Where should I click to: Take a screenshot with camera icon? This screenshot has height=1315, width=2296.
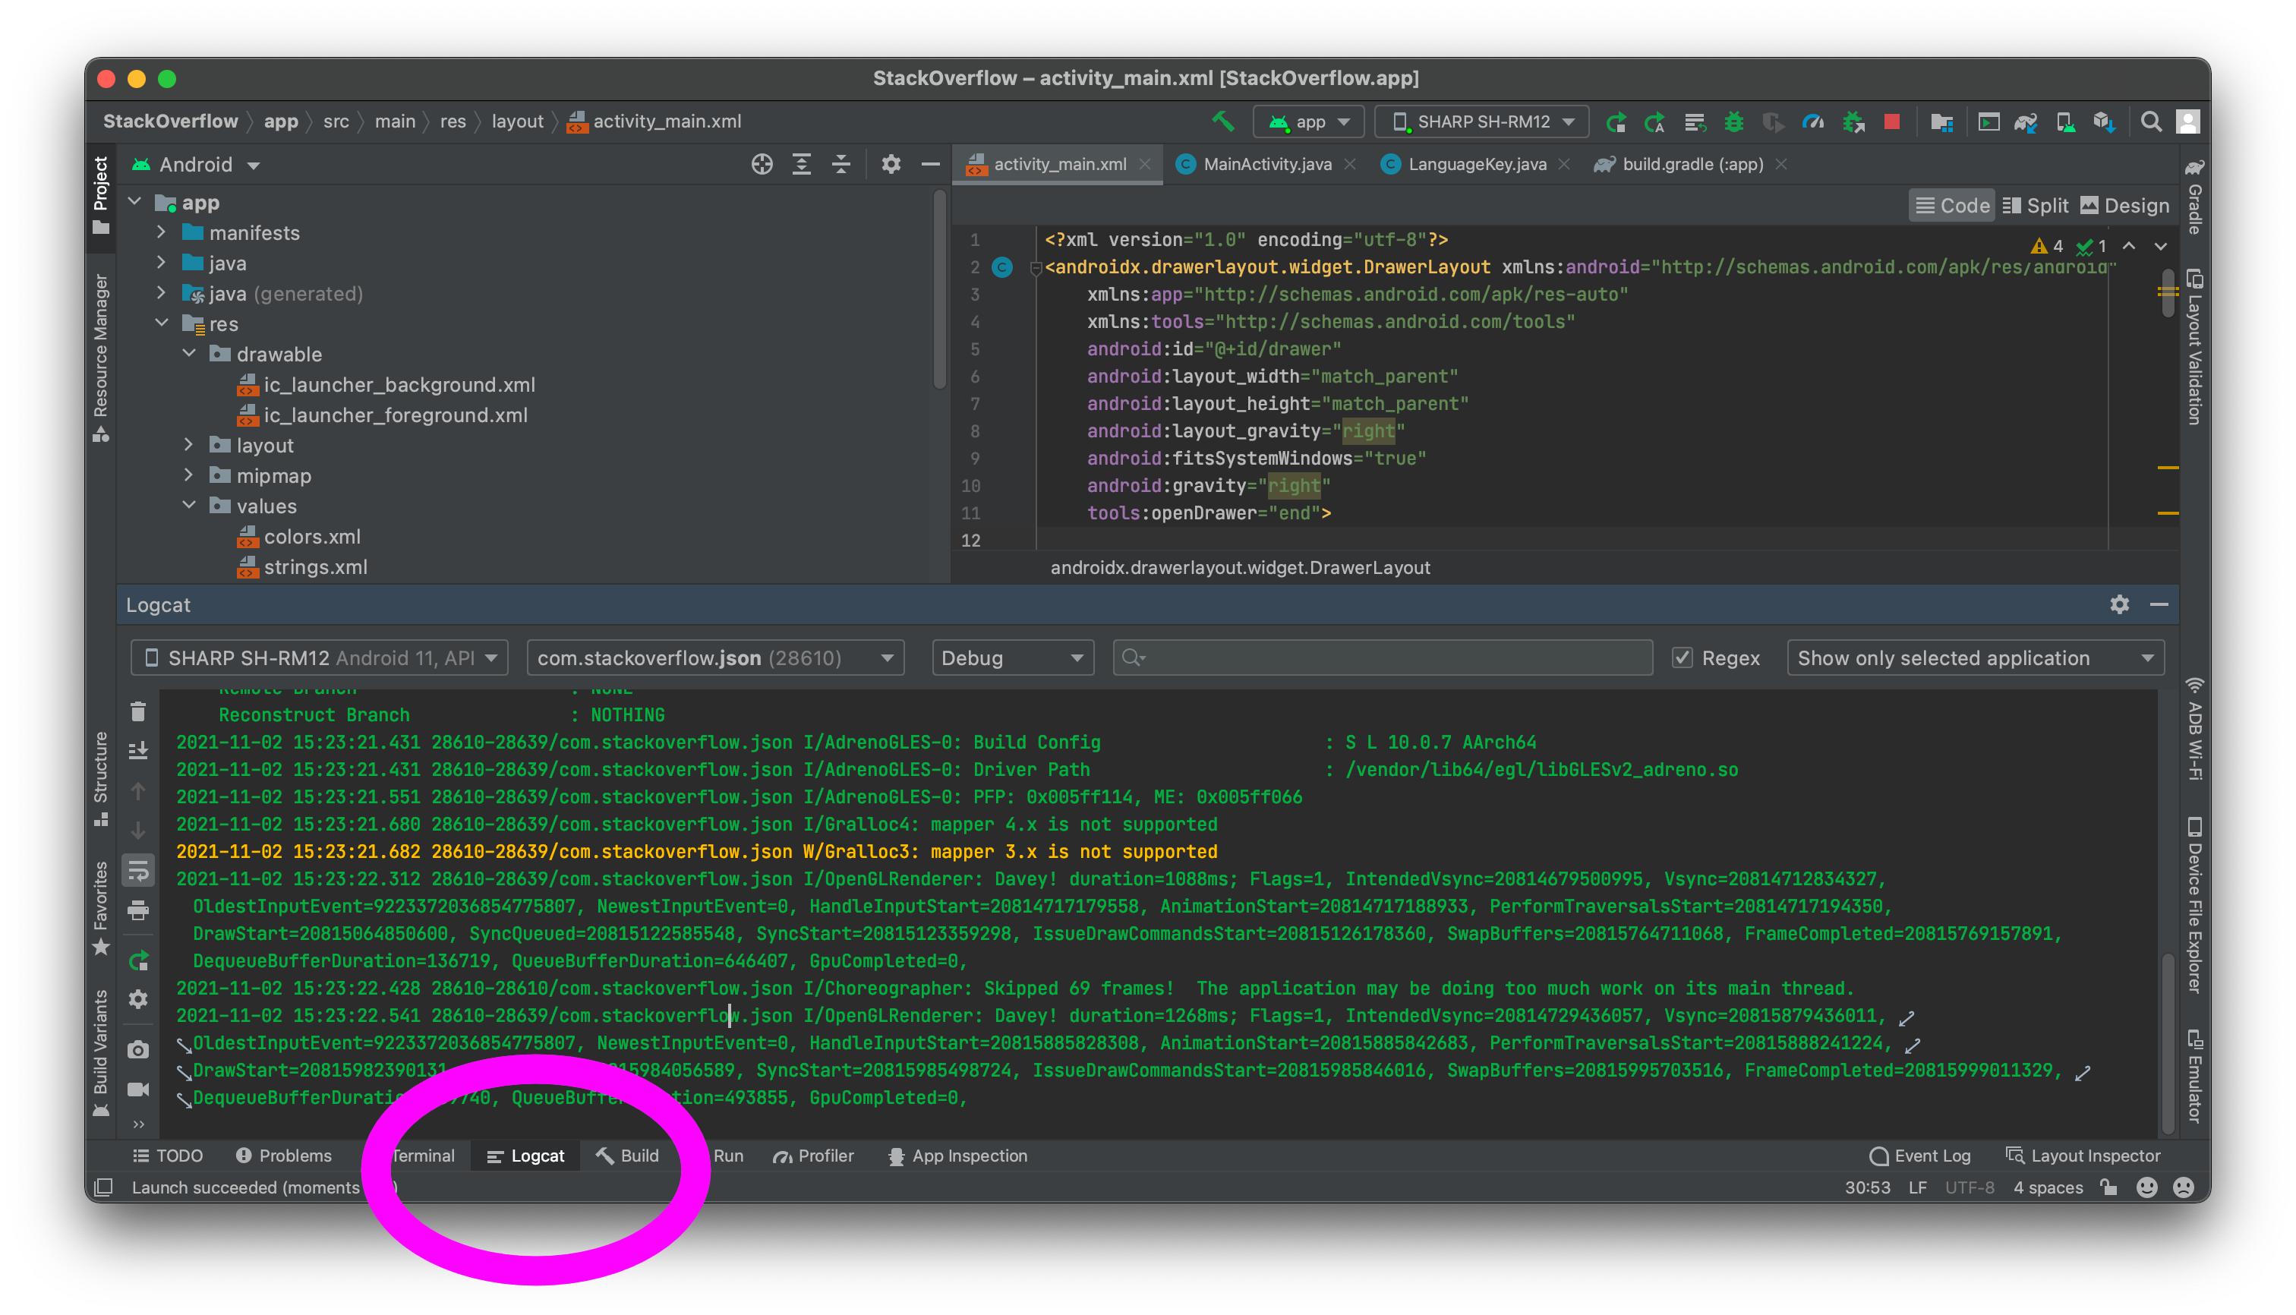(x=138, y=1049)
